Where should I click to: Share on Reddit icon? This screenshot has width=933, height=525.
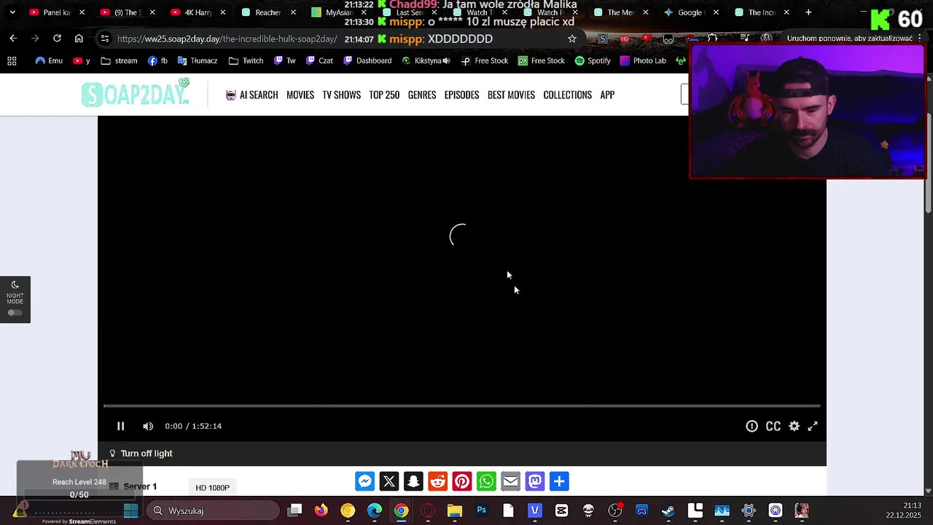pyautogui.click(x=437, y=481)
